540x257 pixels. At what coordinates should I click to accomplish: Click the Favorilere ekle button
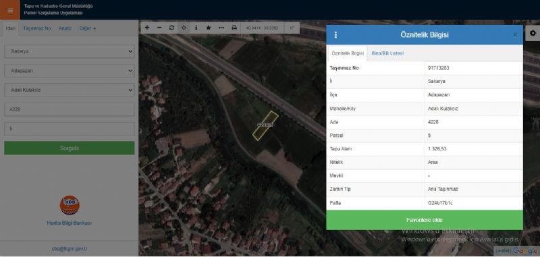pyautogui.click(x=425, y=220)
